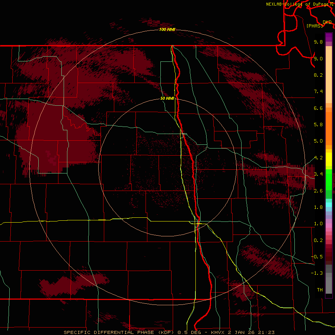Click the 9.8 value on the scale
This screenshot has width=335, height=335.
pos(318,42)
